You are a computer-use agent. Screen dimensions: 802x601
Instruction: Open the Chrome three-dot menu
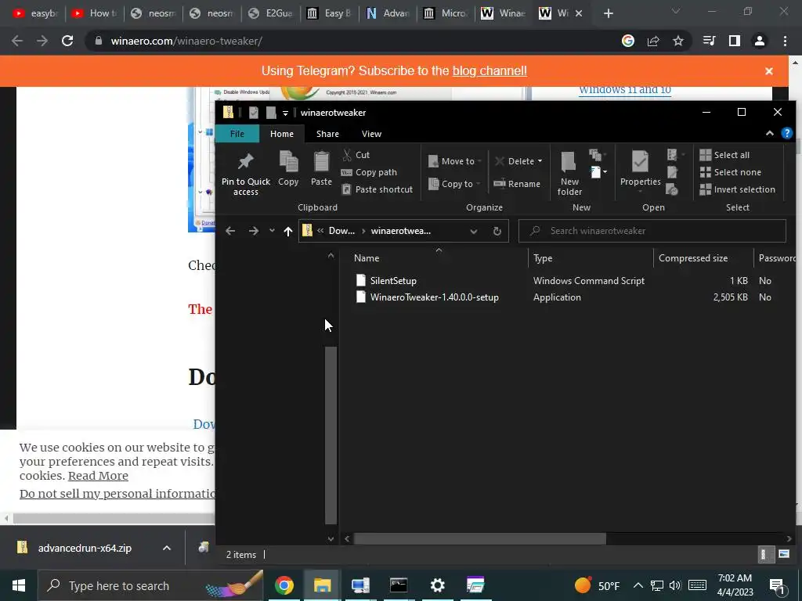[785, 41]
